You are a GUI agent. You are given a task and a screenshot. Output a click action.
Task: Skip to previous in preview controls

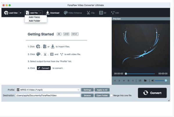115,81
